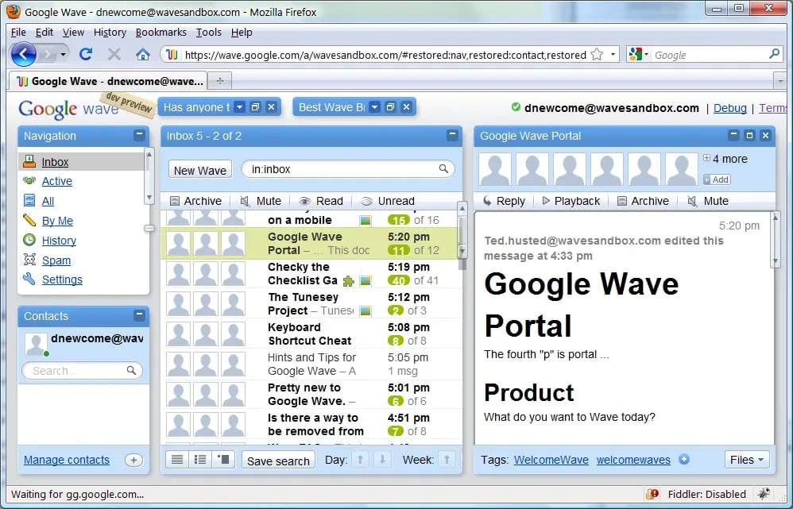Add a tag with blue plus icon
Image resolution: width=793 pixels, height=509 pixels.
pos(684,460)
